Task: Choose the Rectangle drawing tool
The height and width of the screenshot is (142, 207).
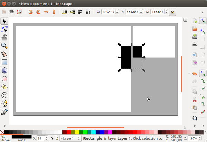Action: coord(4,62)
